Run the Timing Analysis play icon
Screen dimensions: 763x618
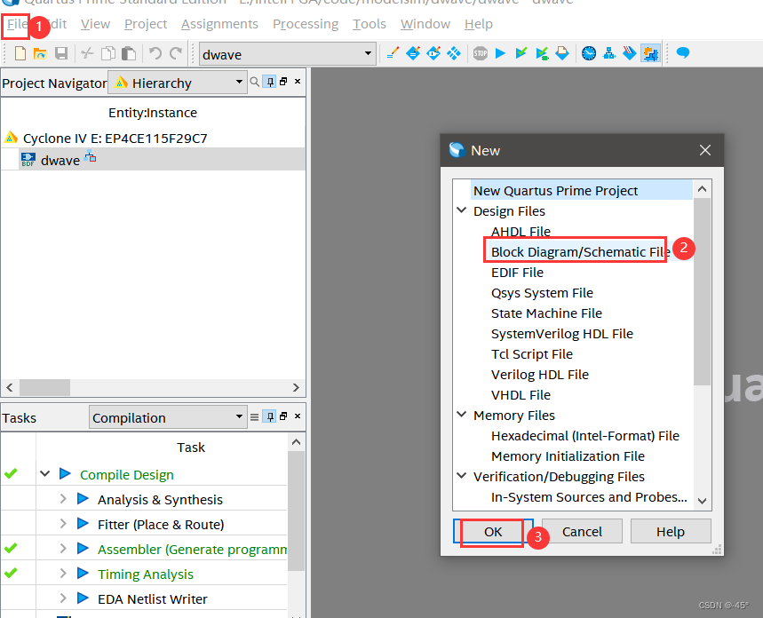[x=83, y=573]
